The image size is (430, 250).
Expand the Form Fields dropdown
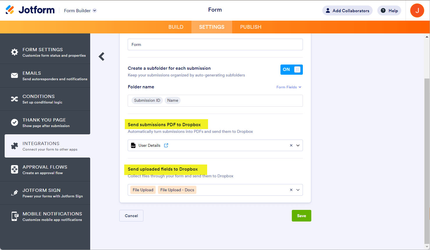289,87
